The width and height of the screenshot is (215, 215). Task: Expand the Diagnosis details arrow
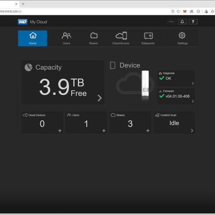tap(193, 83)
